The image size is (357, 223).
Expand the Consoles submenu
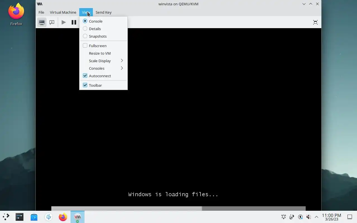pos(103,68)
